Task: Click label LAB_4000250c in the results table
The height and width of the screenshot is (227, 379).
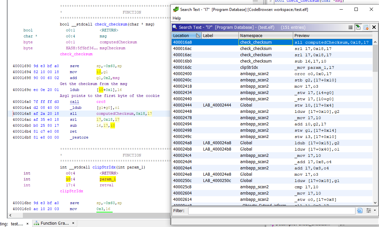Action: tap(217, 180)
